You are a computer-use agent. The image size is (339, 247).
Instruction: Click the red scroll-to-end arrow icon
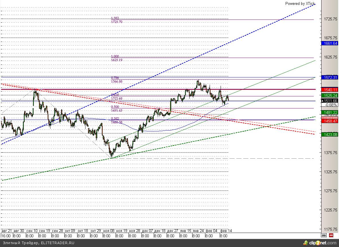click(x=331, y=235)
